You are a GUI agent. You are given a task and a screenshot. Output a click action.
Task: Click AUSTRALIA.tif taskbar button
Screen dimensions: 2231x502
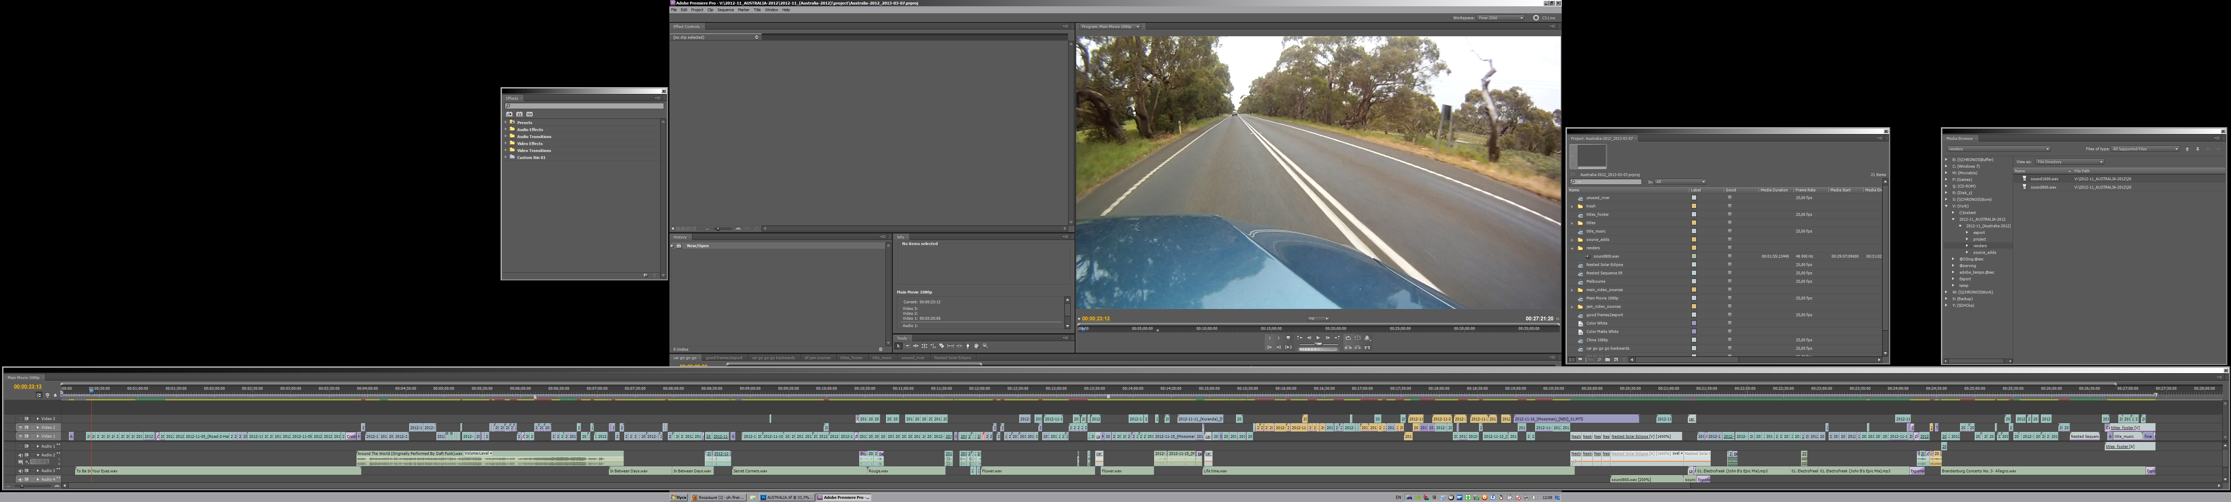(x=786, y=498)
